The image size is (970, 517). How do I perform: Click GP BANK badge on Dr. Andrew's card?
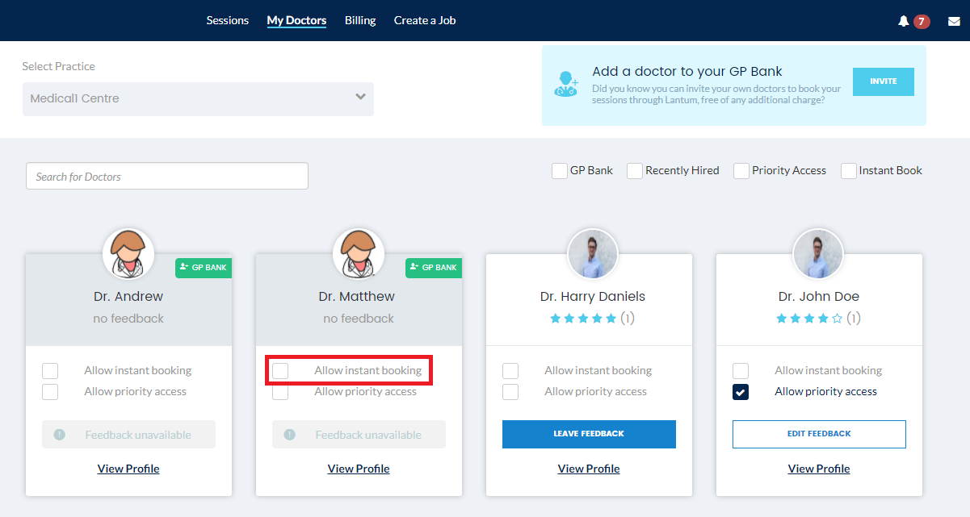click(x=204, y=268)
